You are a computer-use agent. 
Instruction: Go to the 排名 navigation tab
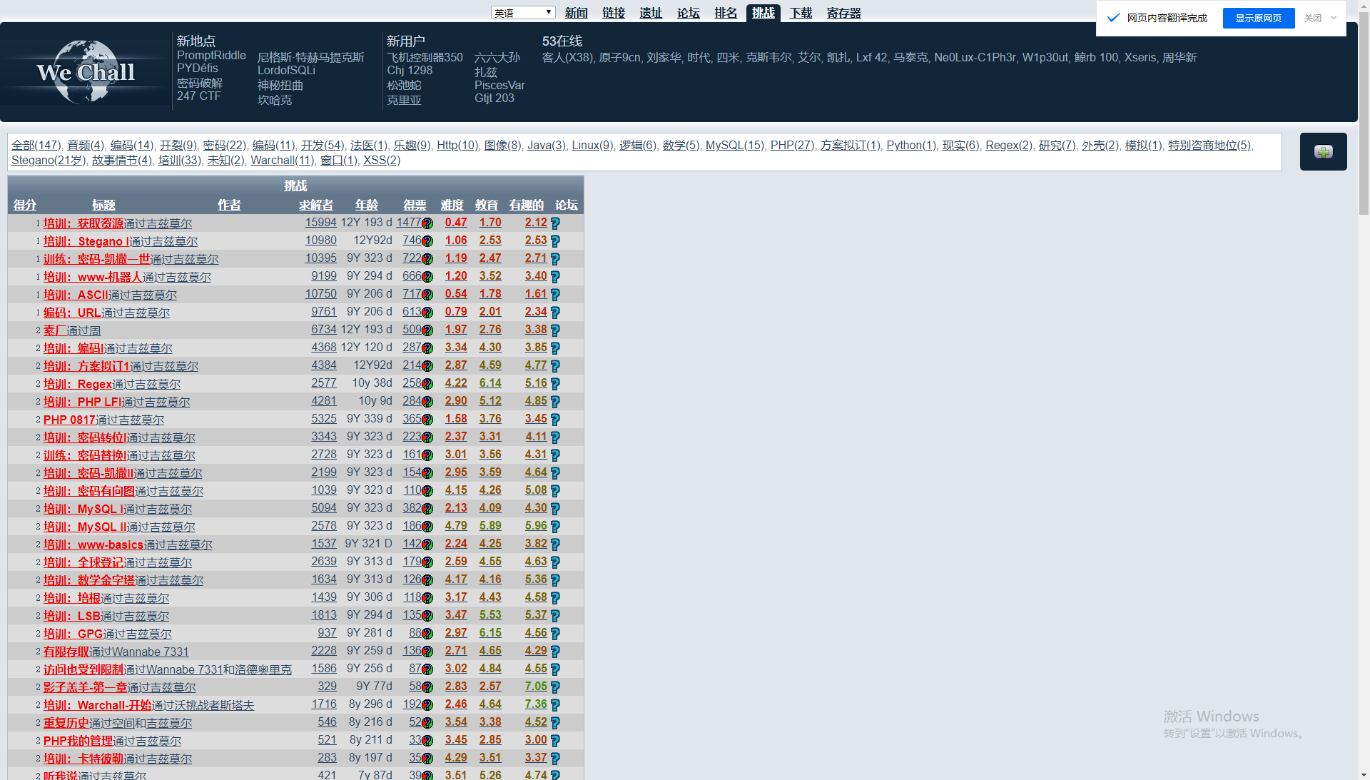(x=725, y=13)
